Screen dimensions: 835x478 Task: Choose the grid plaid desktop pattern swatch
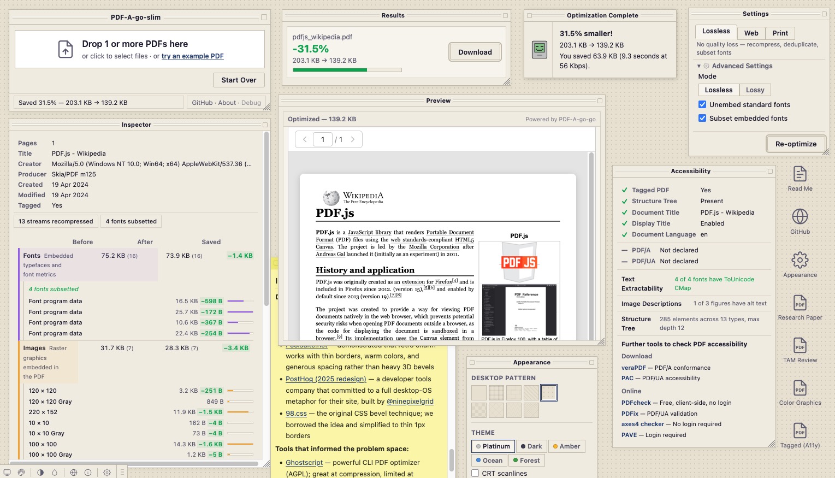(496, 393)
